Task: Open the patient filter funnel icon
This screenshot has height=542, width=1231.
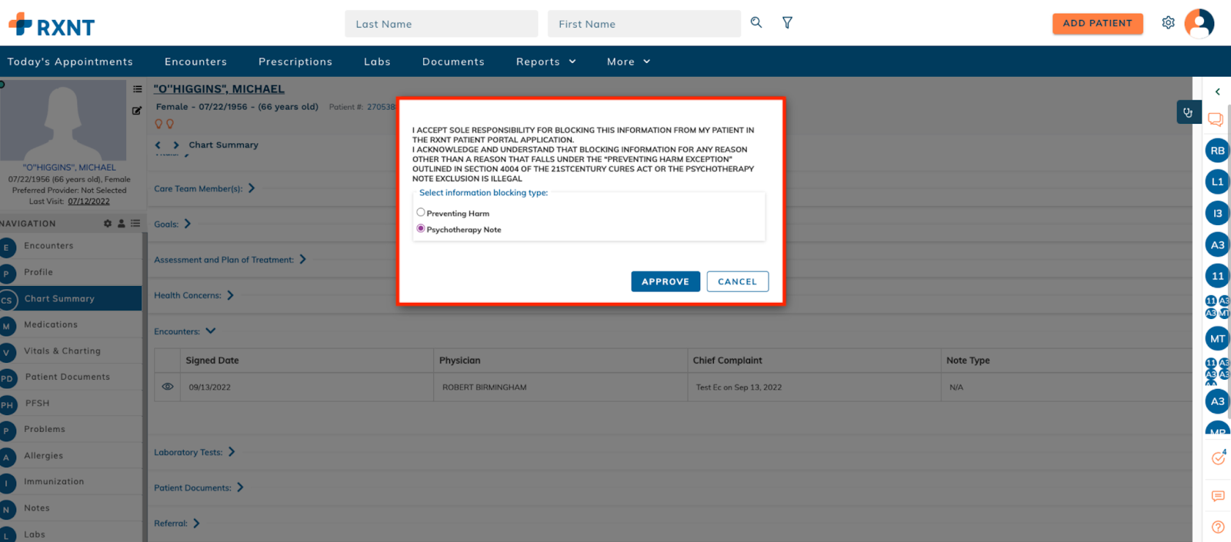Action: point(787,22)
